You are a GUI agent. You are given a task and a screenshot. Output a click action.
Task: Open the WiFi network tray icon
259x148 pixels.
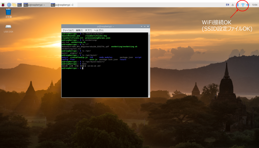[243, 5]
